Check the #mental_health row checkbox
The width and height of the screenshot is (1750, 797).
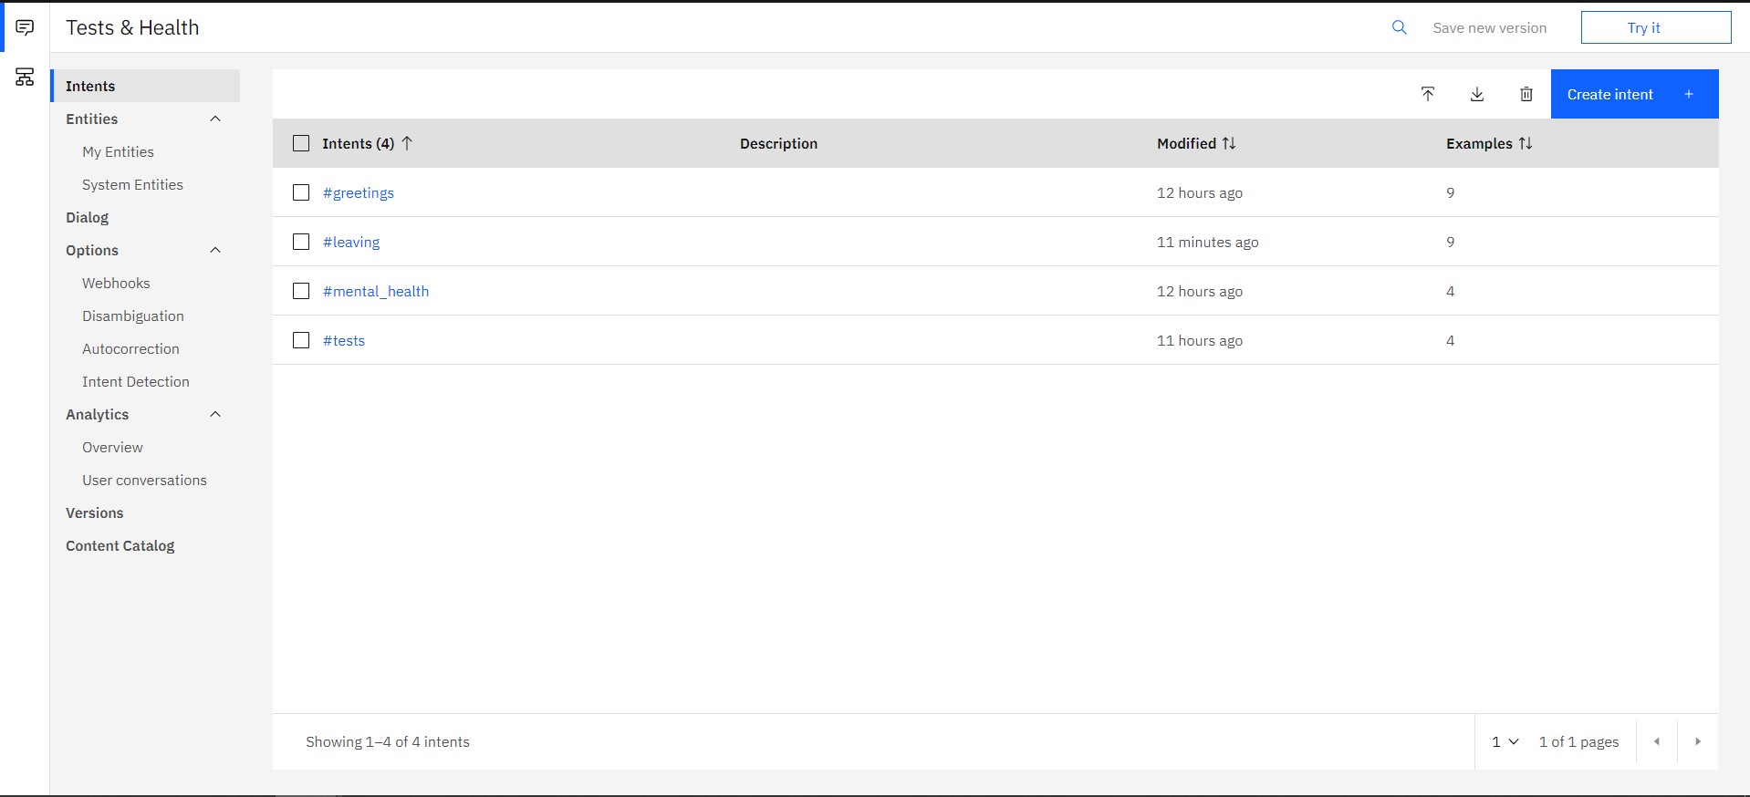pos(301,291)
